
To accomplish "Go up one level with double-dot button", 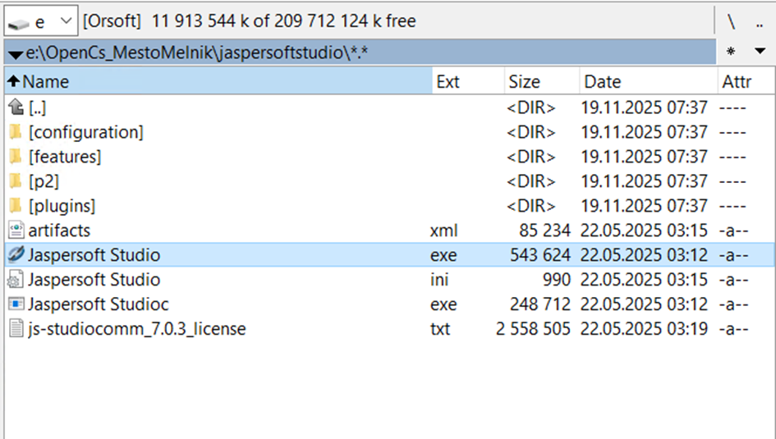I will click(758, 21).
